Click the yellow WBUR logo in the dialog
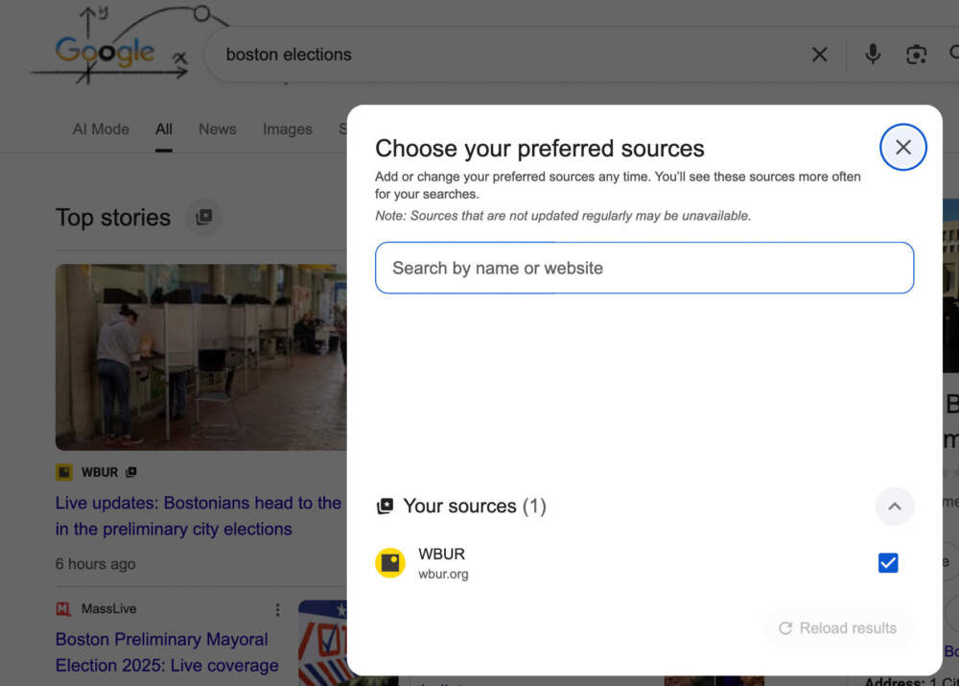This screenshot has width=959, height=686. pos(390,563)
